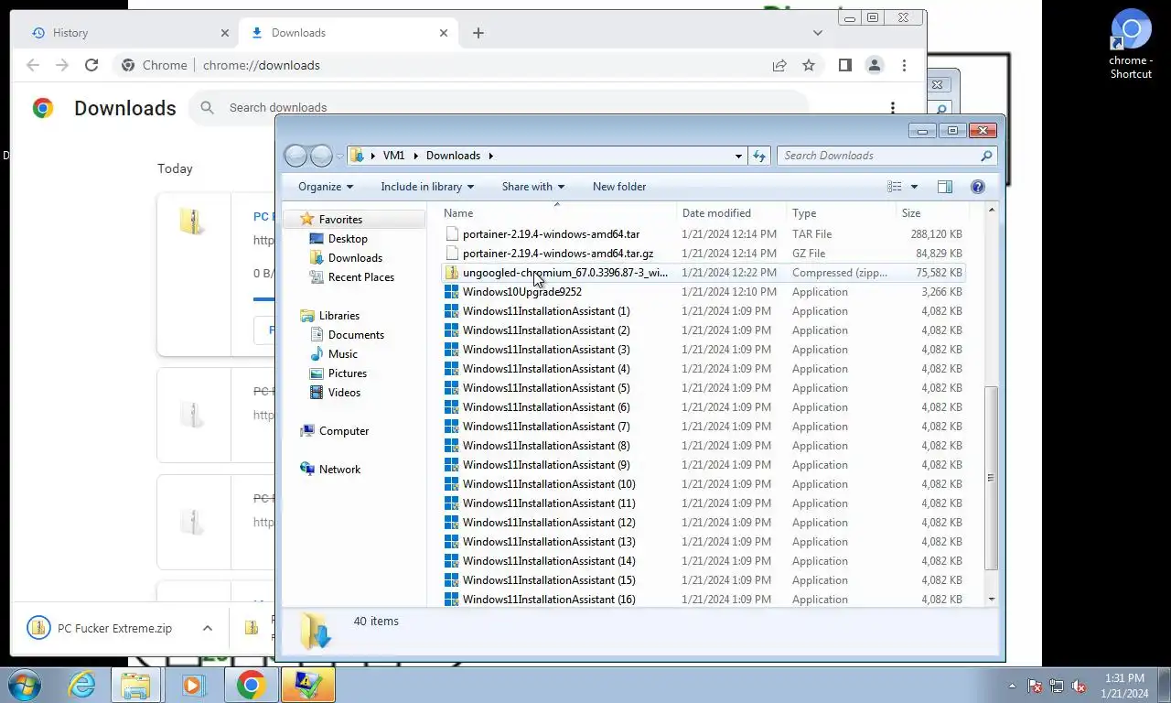
Task: Open the address bar history dropdown
Action: pyautogui.click(x=738, y=156)
